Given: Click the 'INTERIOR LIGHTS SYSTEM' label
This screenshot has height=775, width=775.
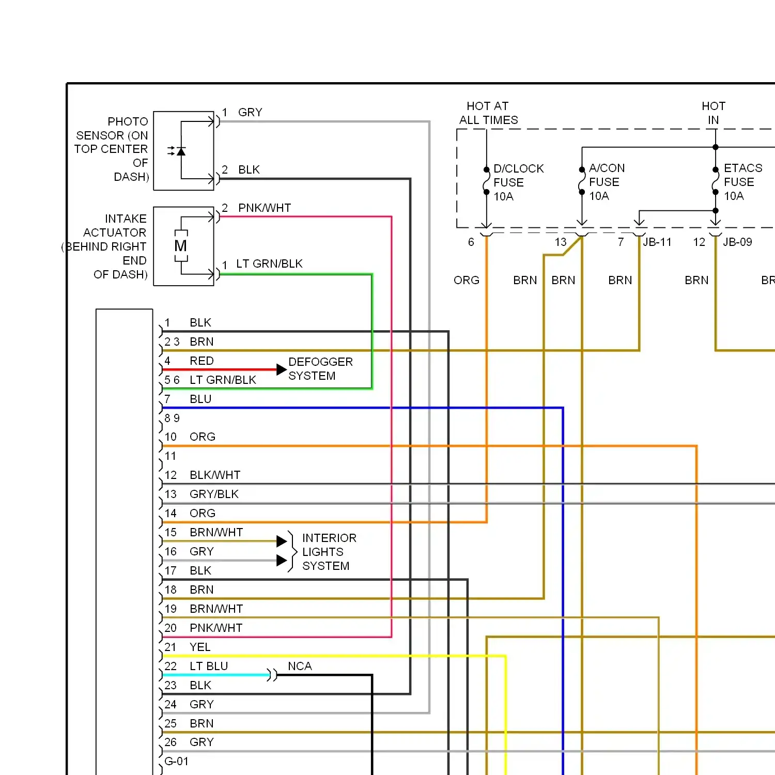Looking at the screenshot, I should coord(329,552).
